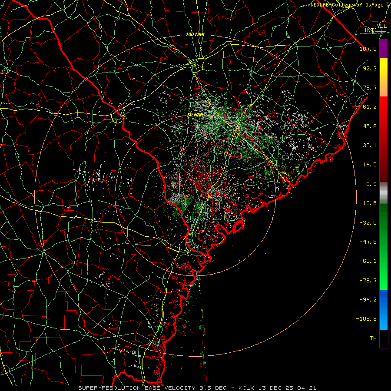Select the black TH segment of the scale
The image size is (391, 391).
coord(384,338)
